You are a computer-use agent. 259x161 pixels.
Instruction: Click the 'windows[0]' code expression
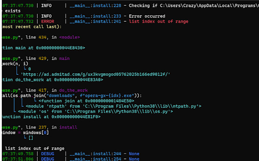click(x=36, y=133)
